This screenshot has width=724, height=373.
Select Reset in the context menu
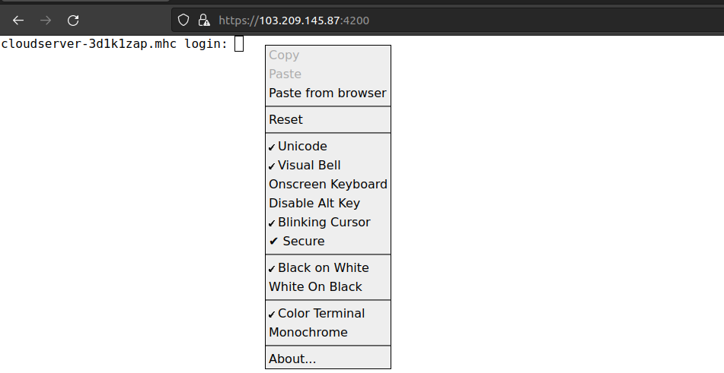(x=328, y=119)
